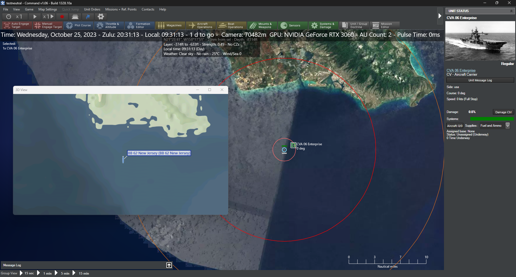Click the Nautical miles scale bar

click(388, 261)
